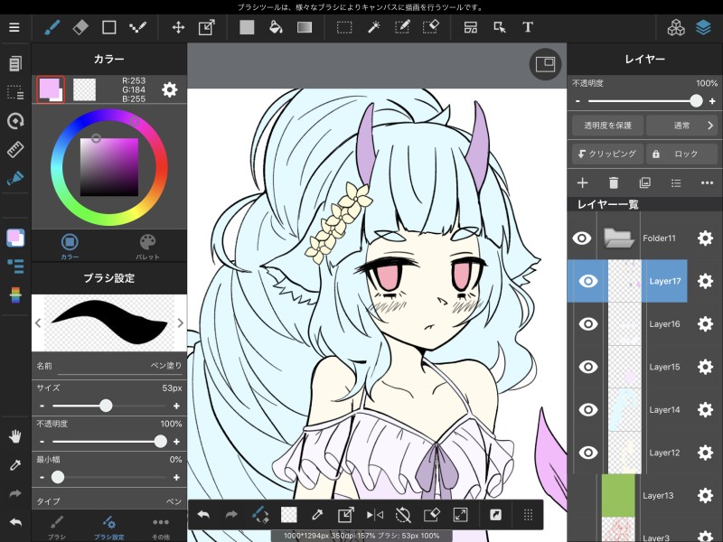Select the Bucket fill tool
The image size is (723, 542).
point(276,28)
